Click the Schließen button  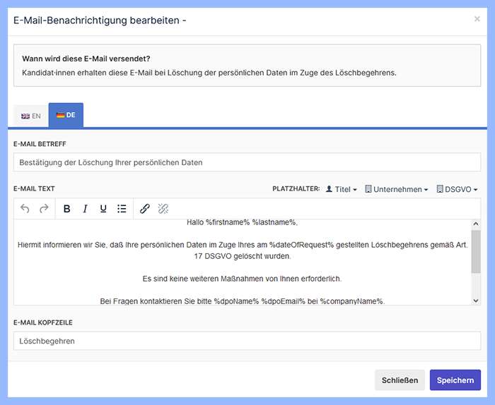pos(400,380)
